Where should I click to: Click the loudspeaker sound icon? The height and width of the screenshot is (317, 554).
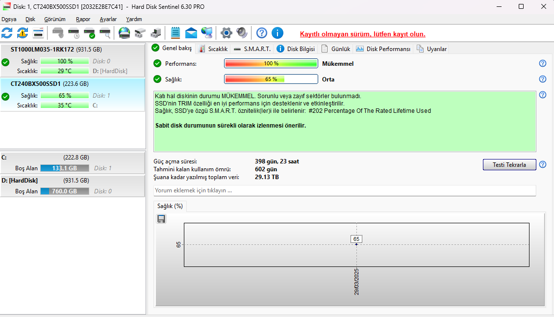242,33
